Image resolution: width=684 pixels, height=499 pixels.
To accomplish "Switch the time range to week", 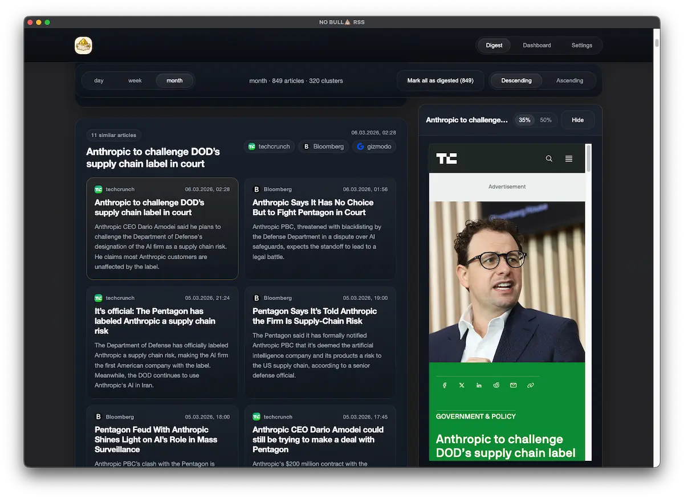I will pyautogui.click(x=135, y=80).
